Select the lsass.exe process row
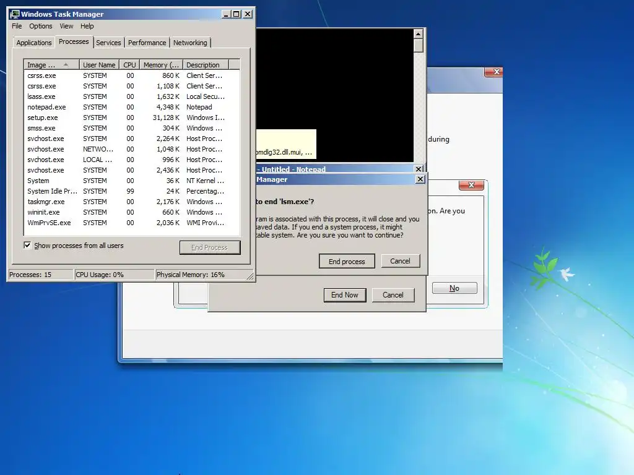 click(132, 96)
